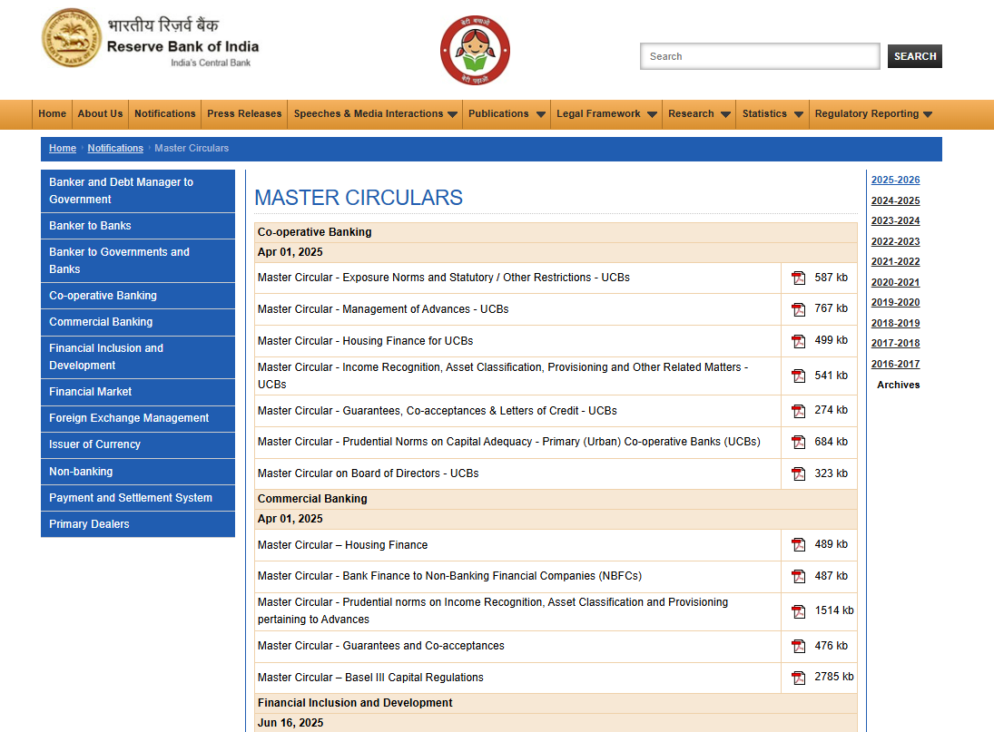The image size is (994, 732).
Task: Click the Reserve Bank of India logo
Action: [73, 38]
